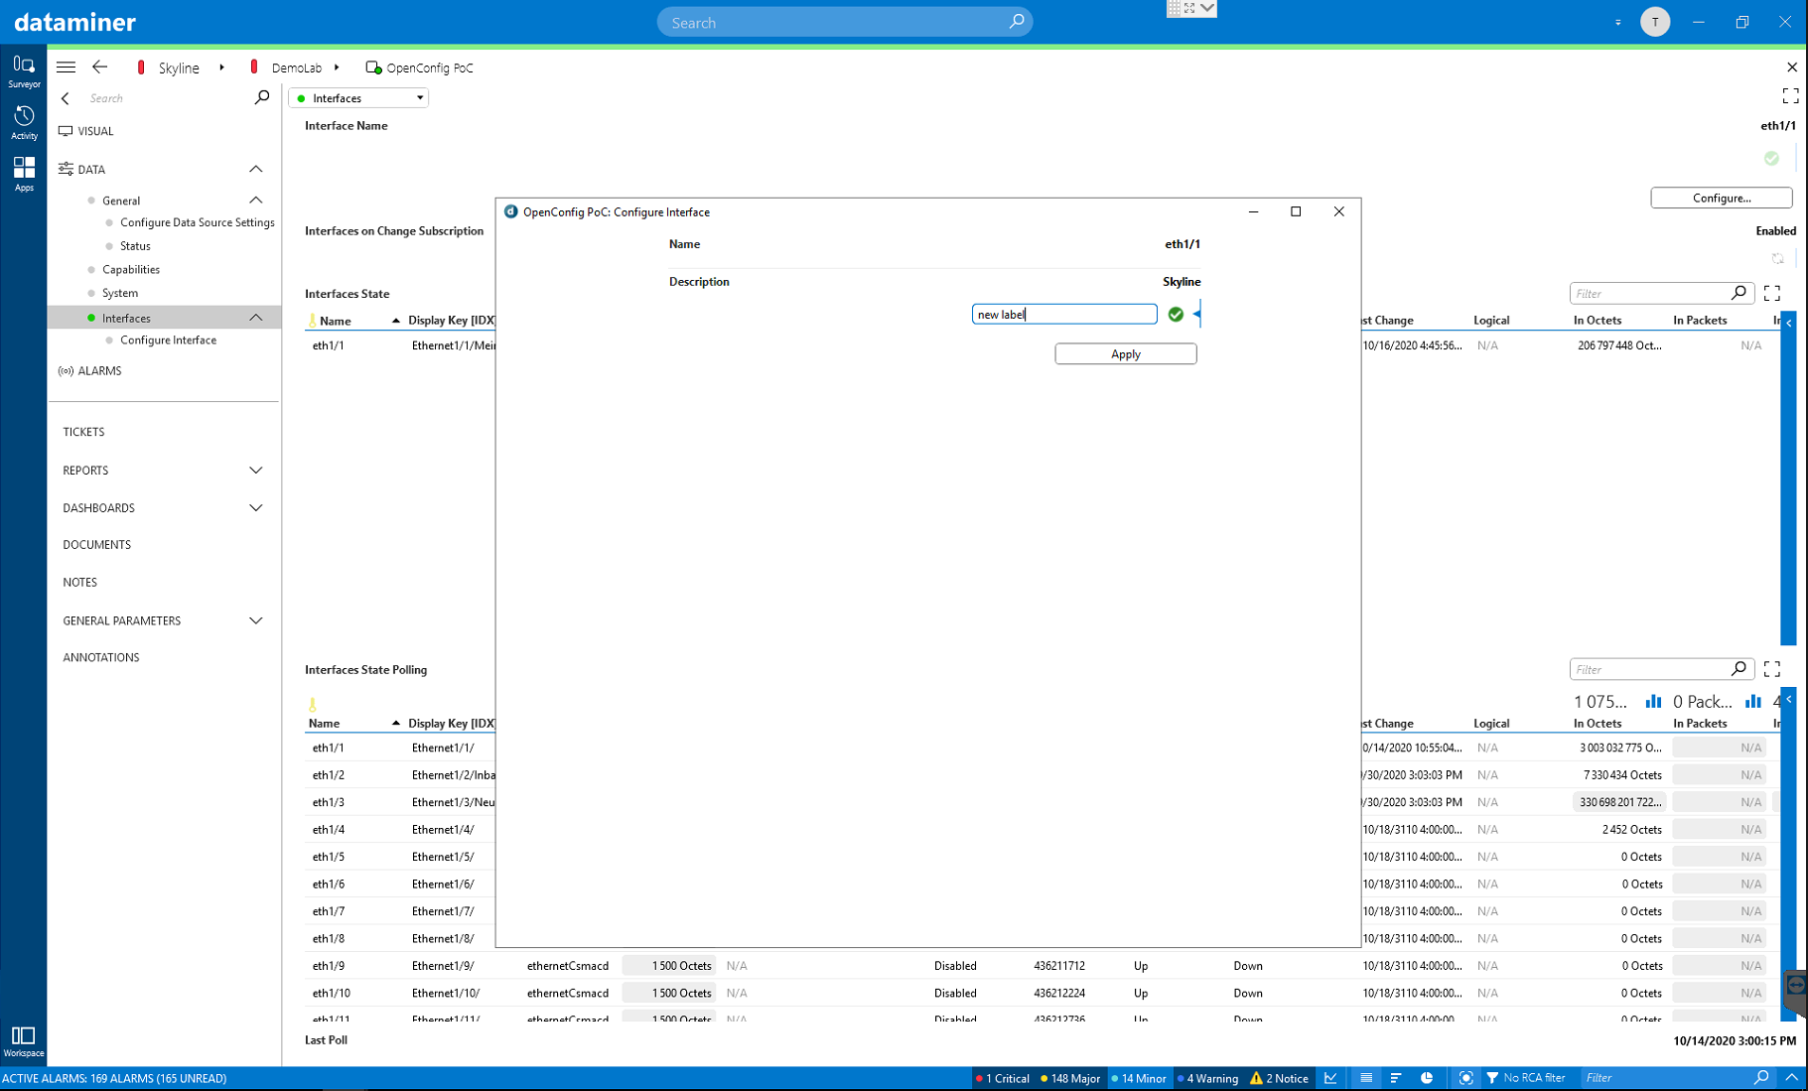
Task: Open the Workspace icon at bottom left
Action: point(24,1041)
